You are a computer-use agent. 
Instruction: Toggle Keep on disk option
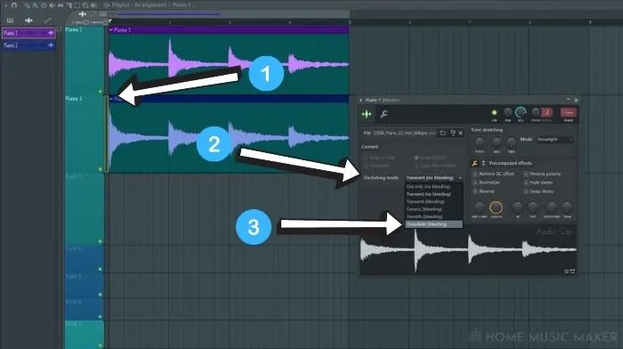point(380,158)
